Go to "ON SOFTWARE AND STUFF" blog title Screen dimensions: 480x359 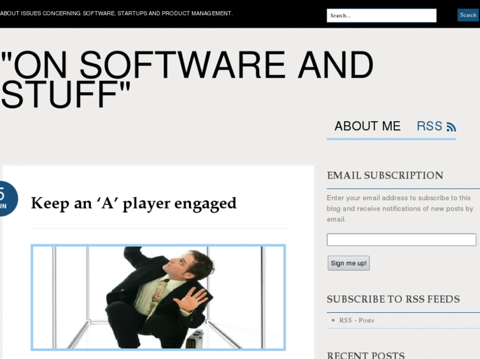click(x=187, y=79)
